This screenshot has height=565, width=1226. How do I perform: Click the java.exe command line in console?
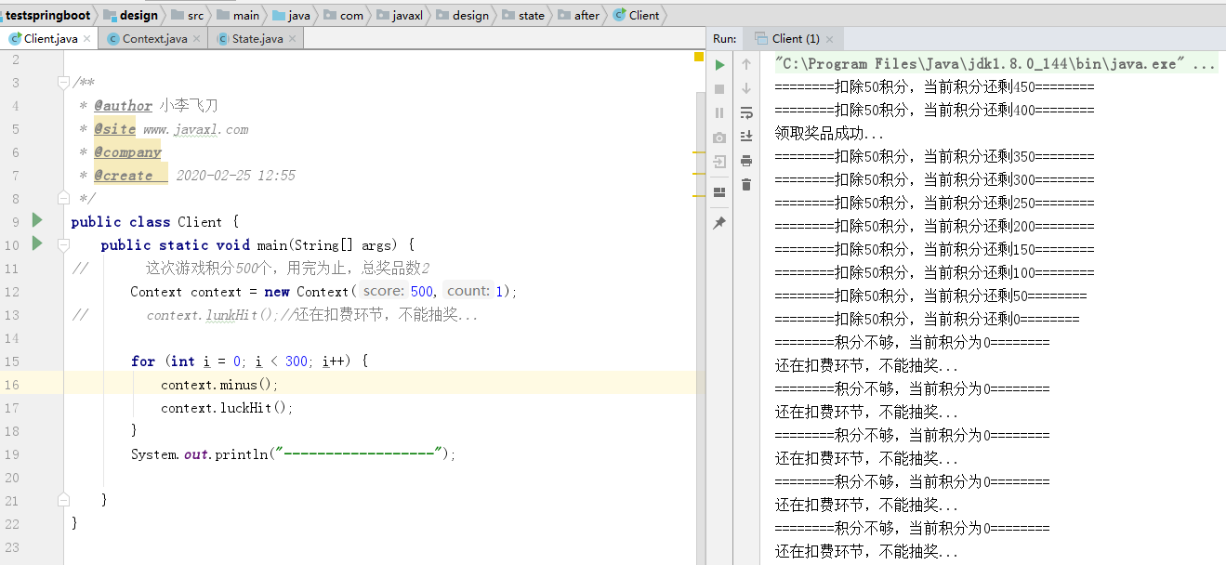coord(995,64)
